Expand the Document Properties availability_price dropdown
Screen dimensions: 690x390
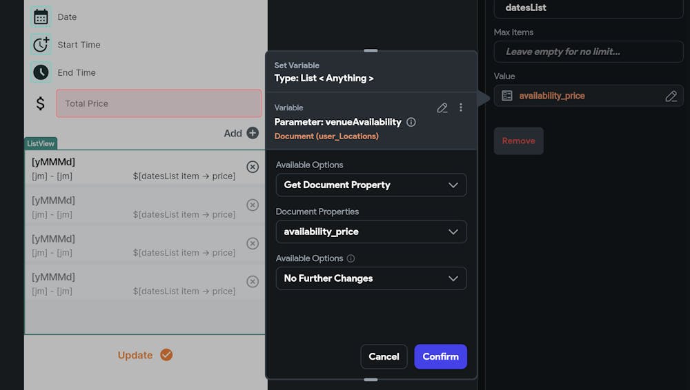click(x=371, y=232)
